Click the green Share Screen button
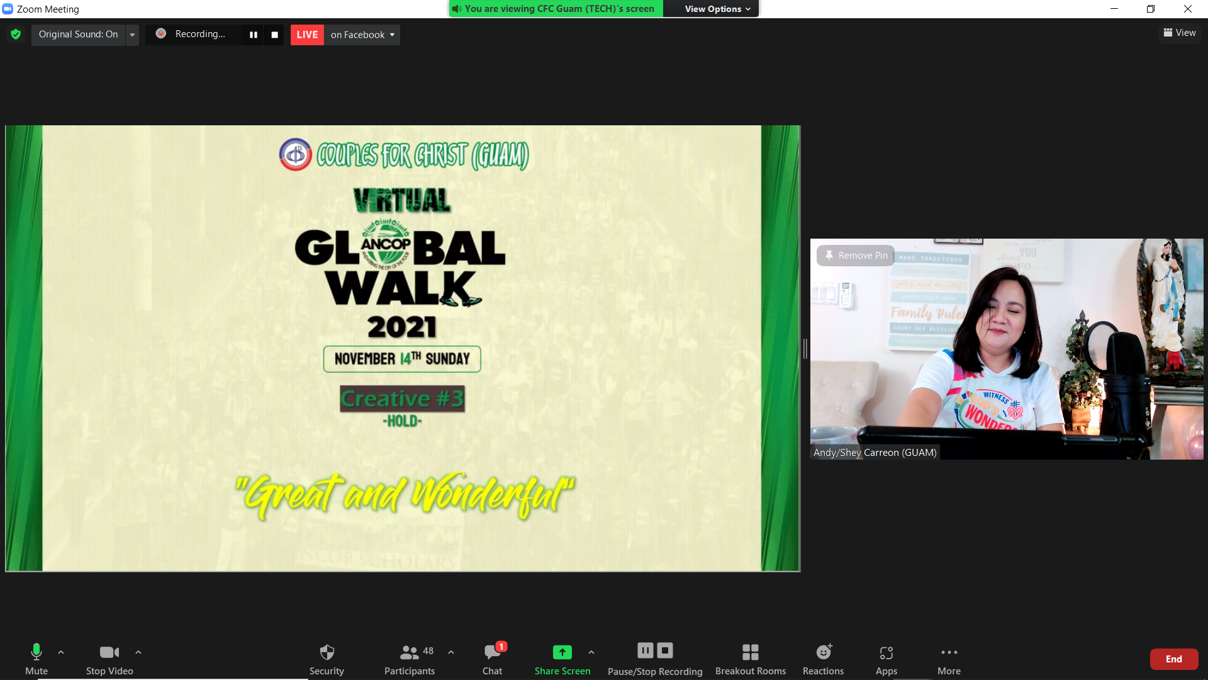The width and height of the screenshot is (1208, 680). (562, 659)
